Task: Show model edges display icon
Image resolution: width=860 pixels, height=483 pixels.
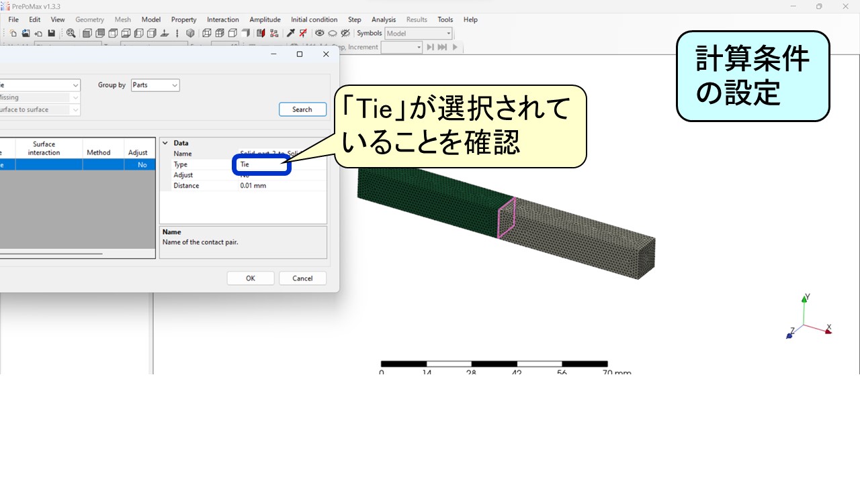Action: (232, 33)
